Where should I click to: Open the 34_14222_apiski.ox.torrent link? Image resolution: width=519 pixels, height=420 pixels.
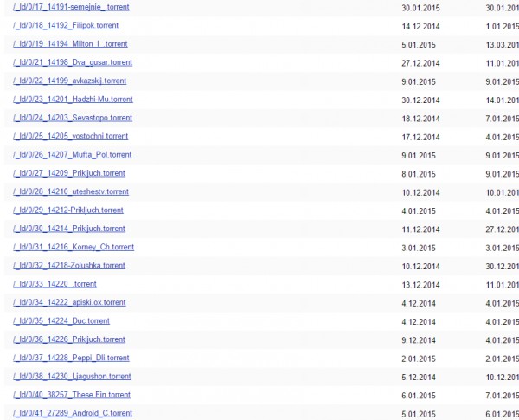69,302
